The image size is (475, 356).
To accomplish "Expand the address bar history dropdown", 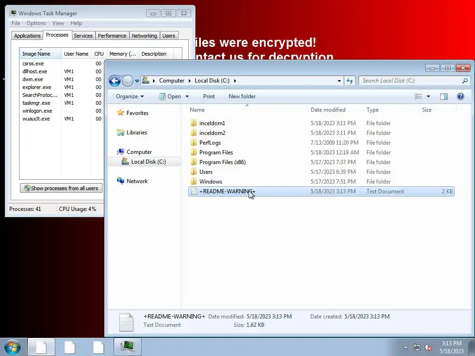I will coord(339,81).
